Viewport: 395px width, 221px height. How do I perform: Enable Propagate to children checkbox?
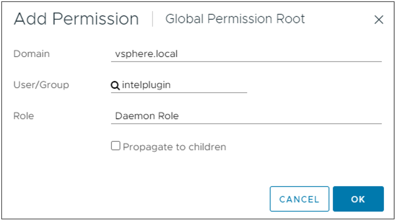(x=116, y=146)
